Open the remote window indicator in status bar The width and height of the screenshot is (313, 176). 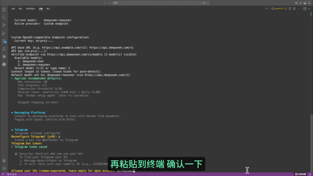(x=3, y=174)
